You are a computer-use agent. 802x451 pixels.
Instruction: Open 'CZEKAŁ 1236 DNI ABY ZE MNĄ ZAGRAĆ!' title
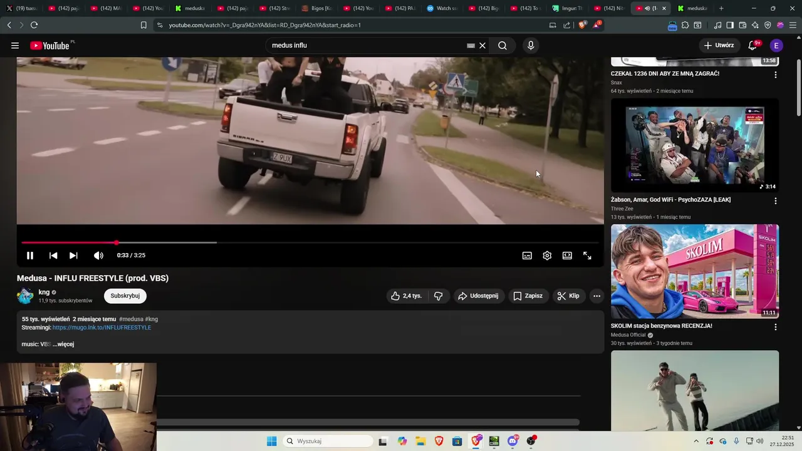tap(665, 73)
